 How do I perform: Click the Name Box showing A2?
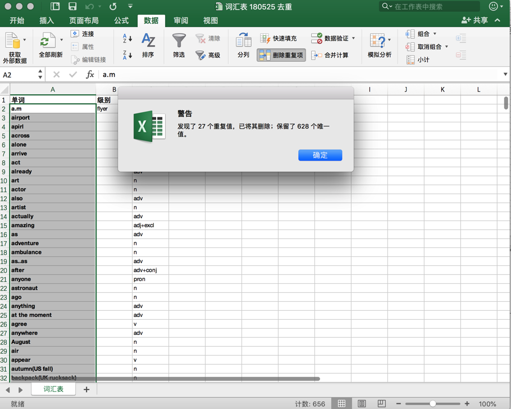click(x=19, y=75)
